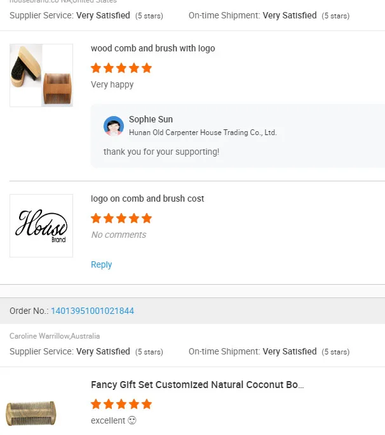Click the first star under 'logo on comb and brush cost'
The height and width of the screenshot is (435, 385).
tap(96, 218)
